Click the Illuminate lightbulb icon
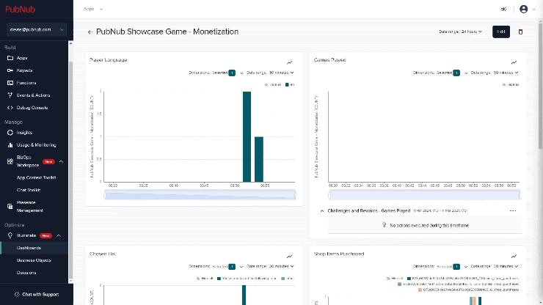543x305 pixels. (10, 235)
